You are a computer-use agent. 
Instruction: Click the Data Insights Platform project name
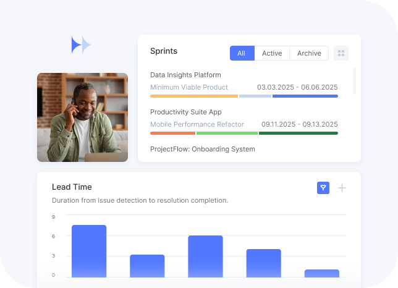(x=185, y=75)
